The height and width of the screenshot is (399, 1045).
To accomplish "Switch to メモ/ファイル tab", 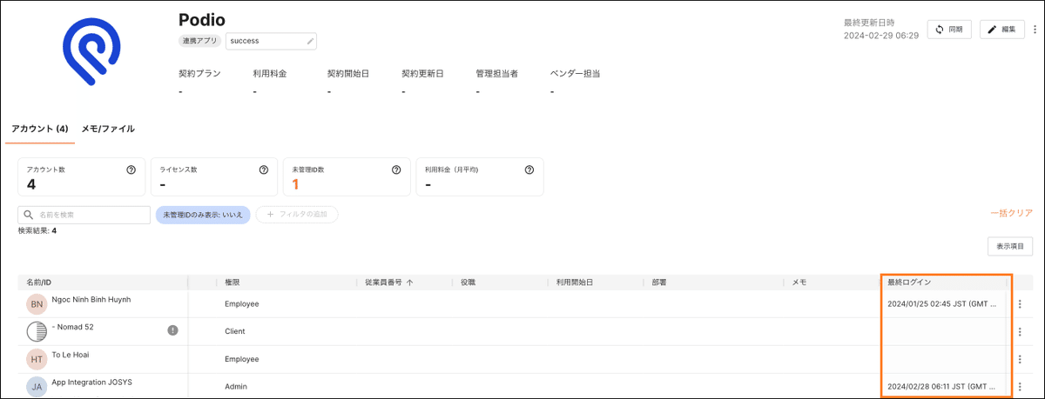I will coord(108,129).
